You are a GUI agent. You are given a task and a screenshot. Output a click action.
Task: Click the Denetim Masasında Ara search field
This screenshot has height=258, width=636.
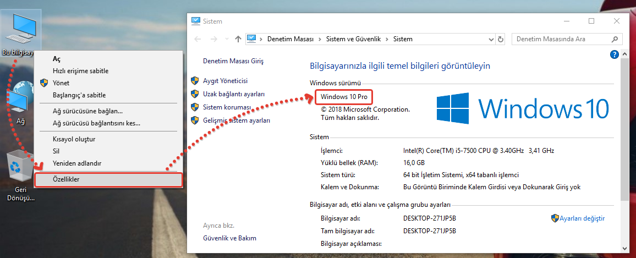561,40
